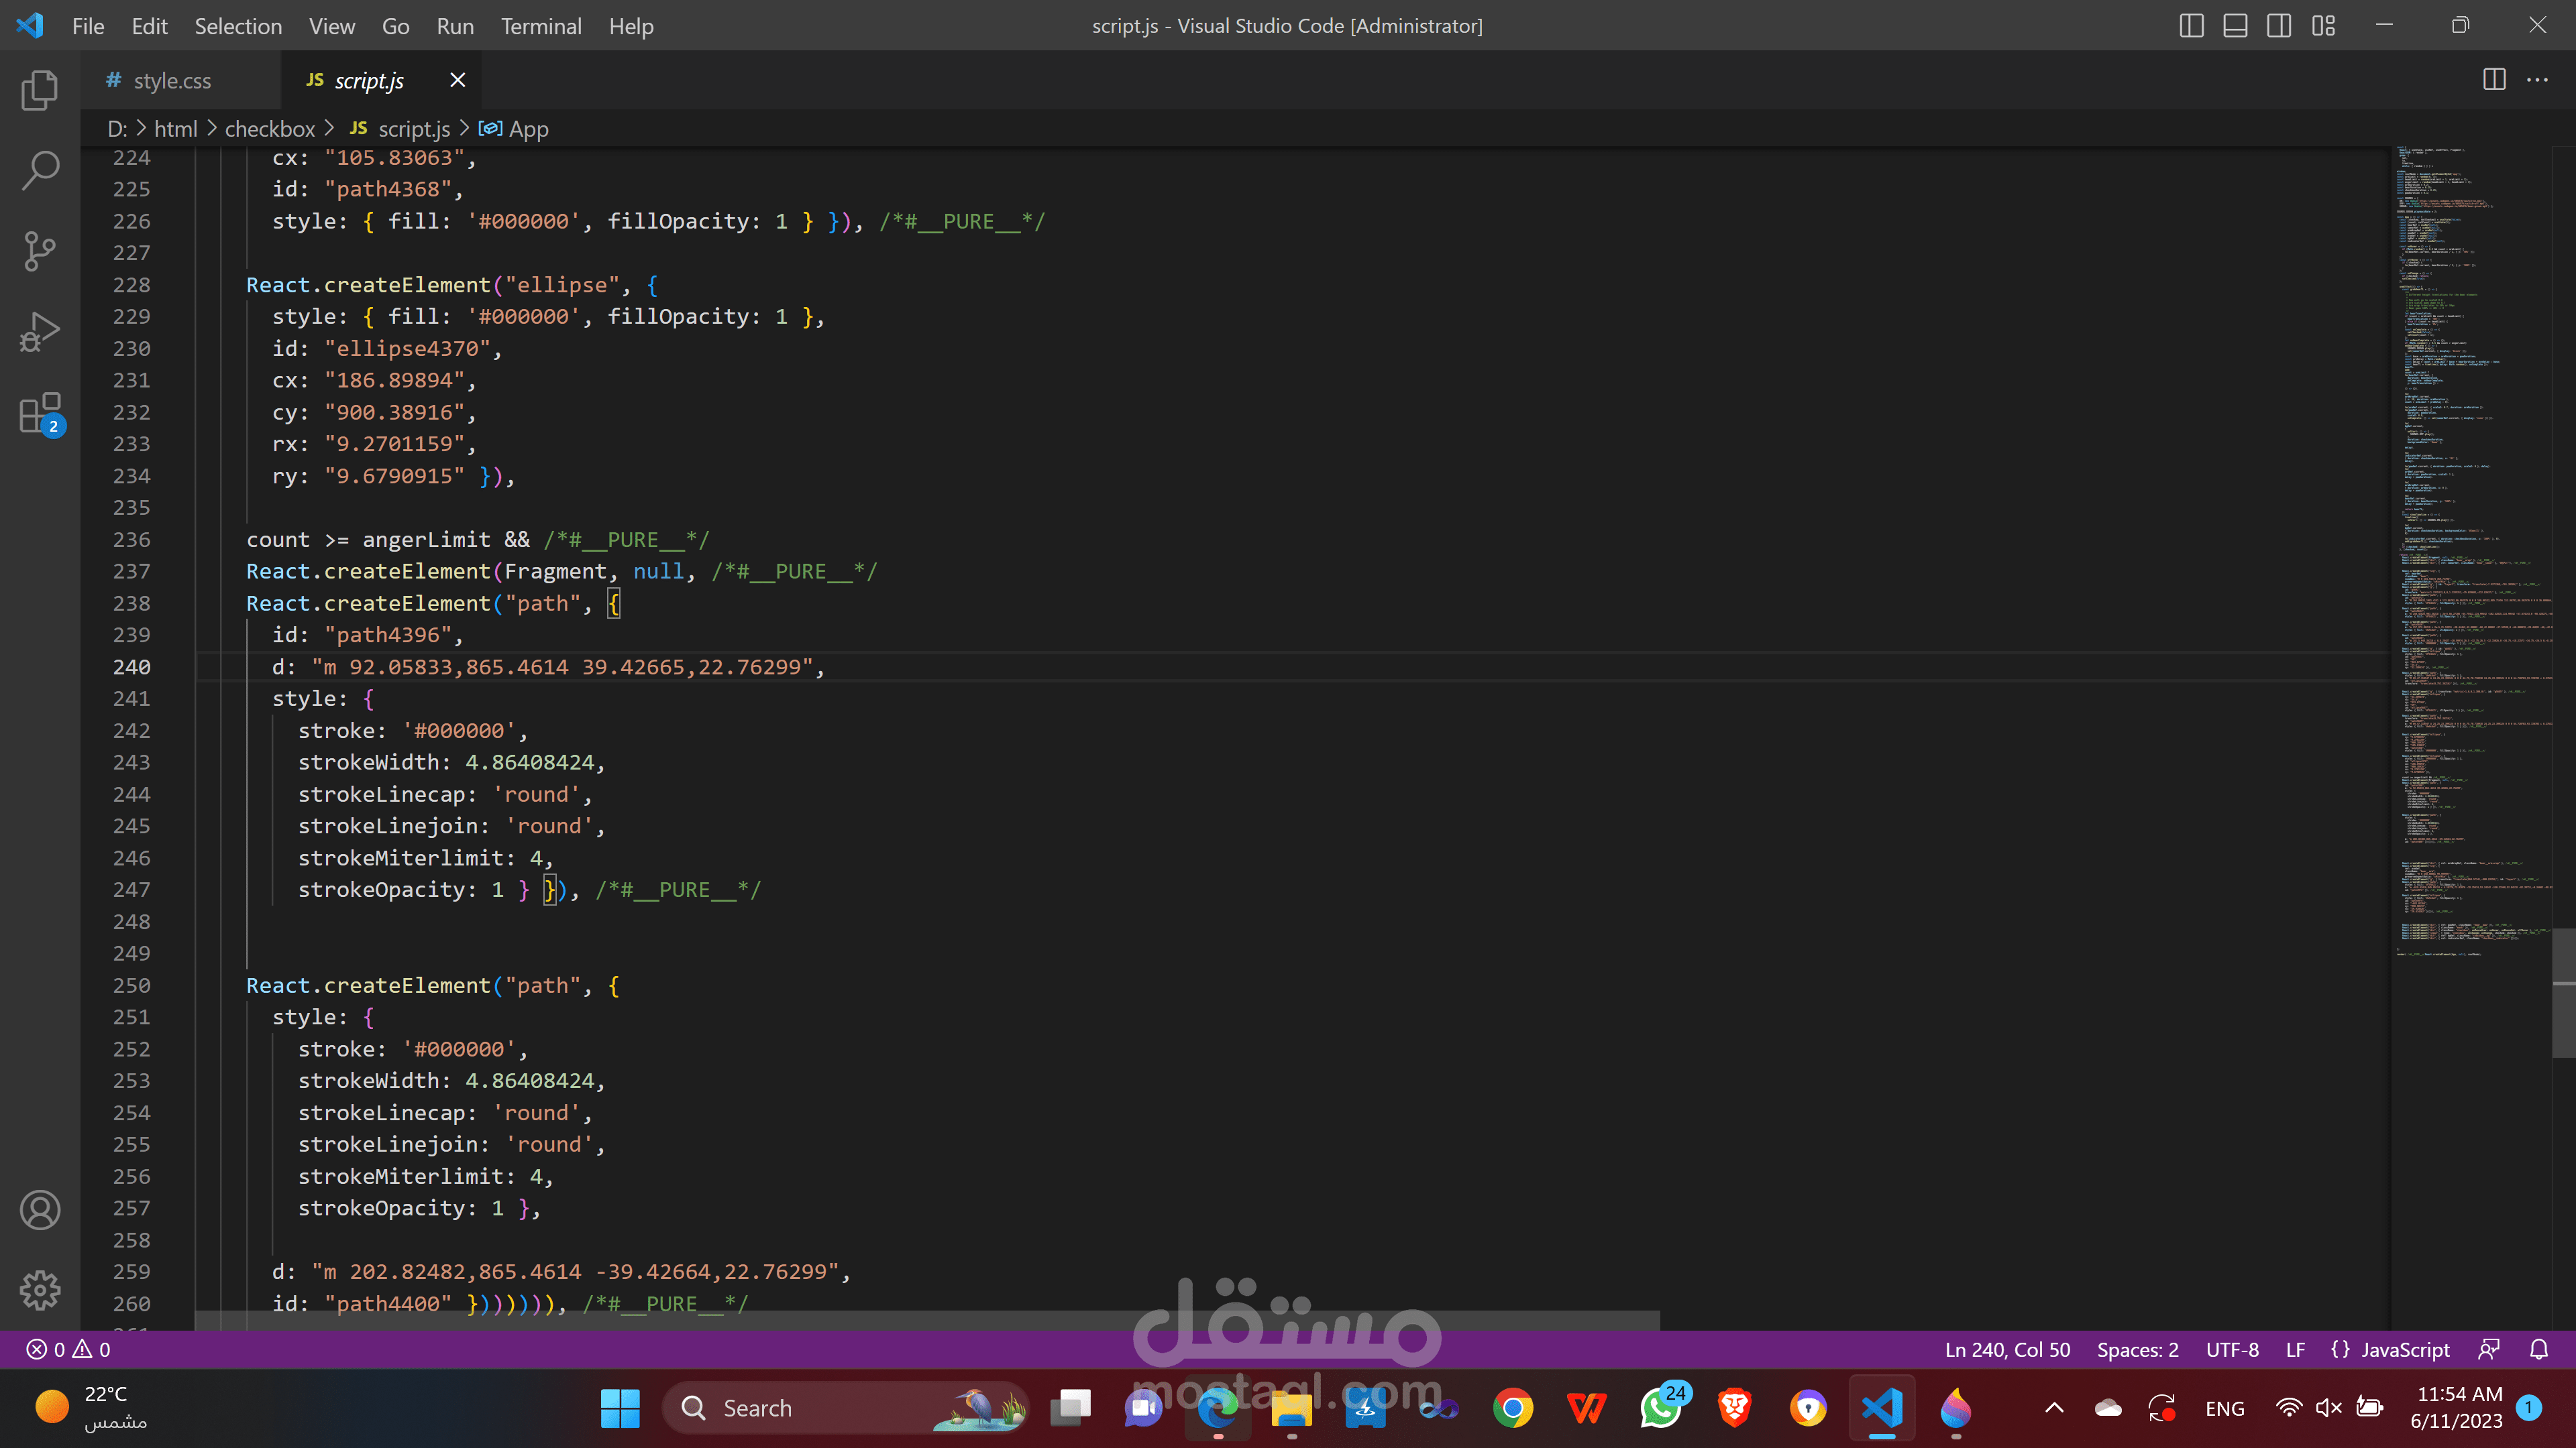
Task: Open Source Control view
Action: [39, 251]
